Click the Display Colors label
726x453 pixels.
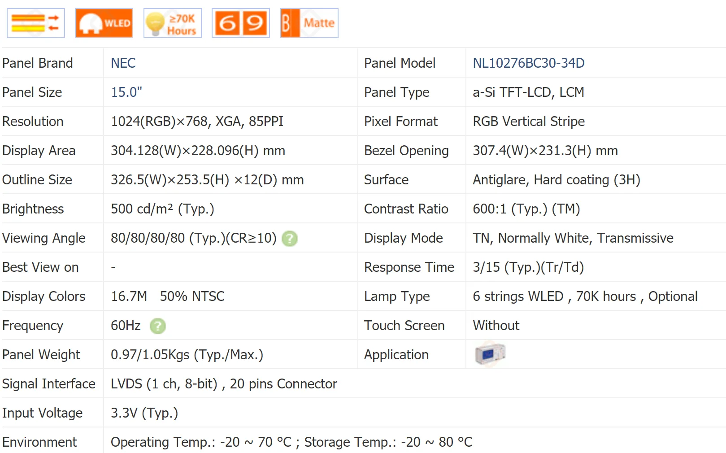[43, 296]
